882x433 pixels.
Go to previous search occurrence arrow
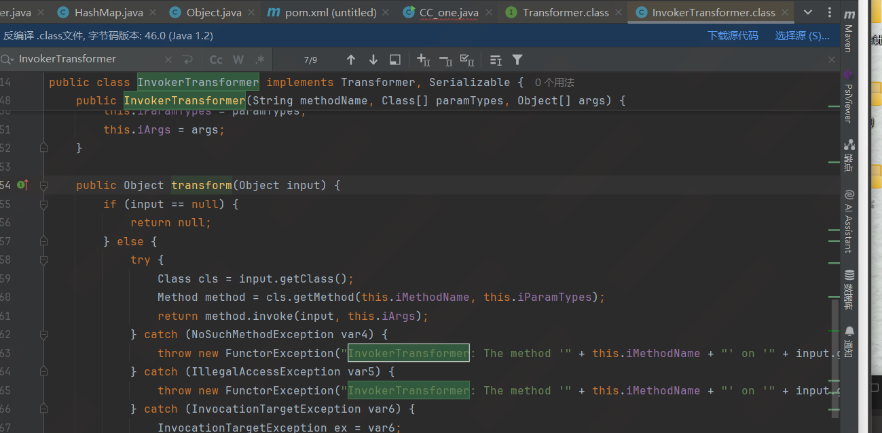click(351, 60)
